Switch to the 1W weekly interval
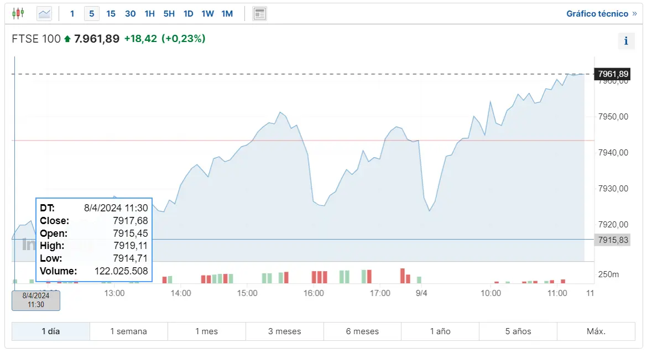Screen dimensions: 647x353 coord(207,13)
